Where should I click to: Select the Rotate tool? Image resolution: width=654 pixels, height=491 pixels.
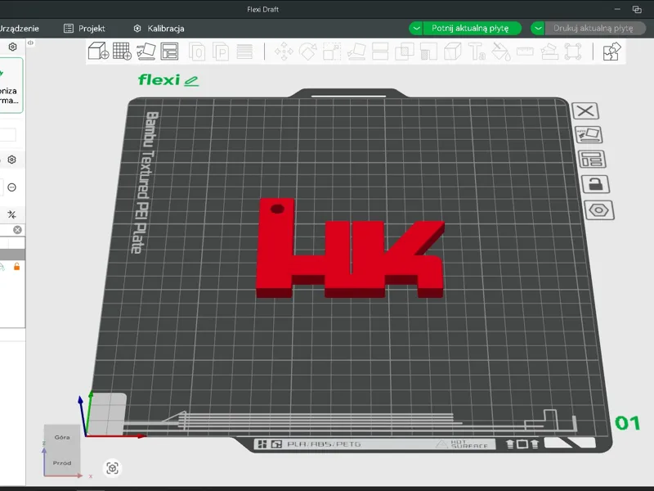click(x=308, y=52)
